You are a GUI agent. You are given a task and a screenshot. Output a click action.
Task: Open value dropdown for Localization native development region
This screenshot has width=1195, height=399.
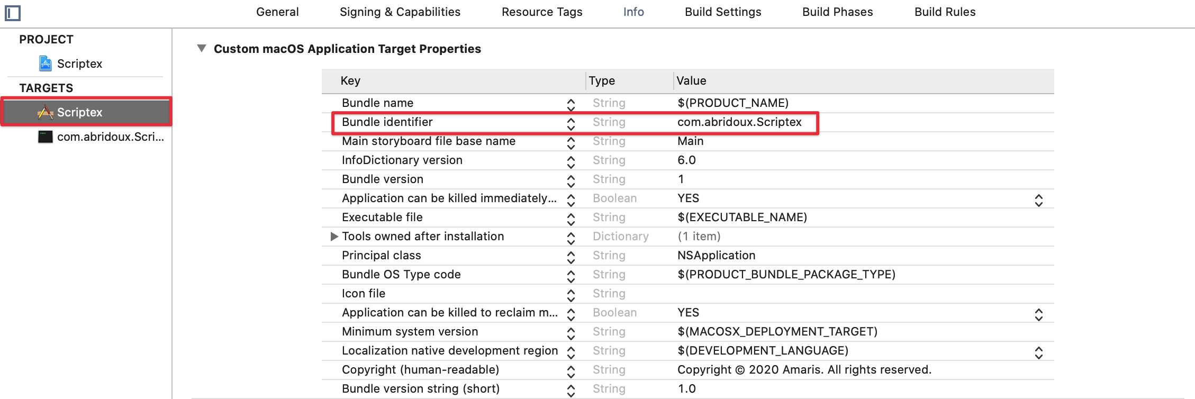(1038, 352)
